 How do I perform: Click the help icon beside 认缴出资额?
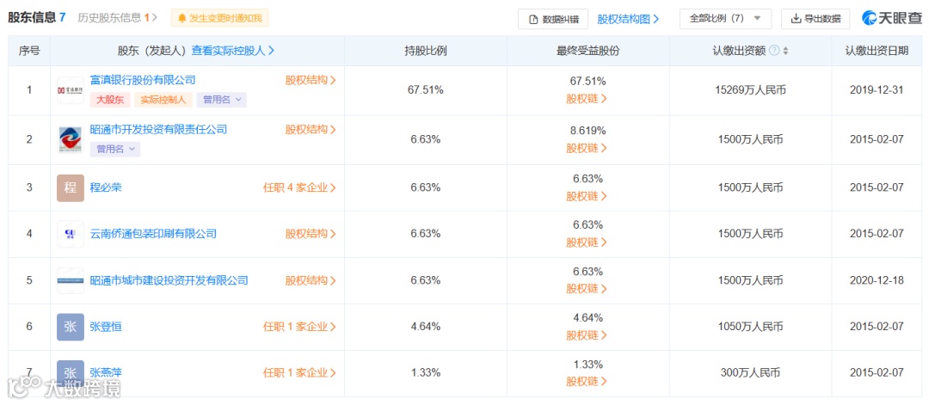774,51
